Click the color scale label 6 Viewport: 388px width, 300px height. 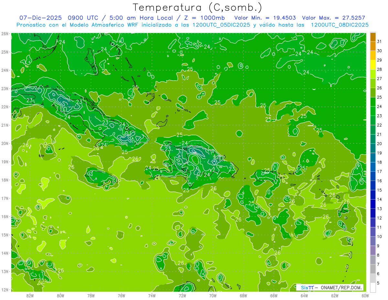(x=378, y=273)
